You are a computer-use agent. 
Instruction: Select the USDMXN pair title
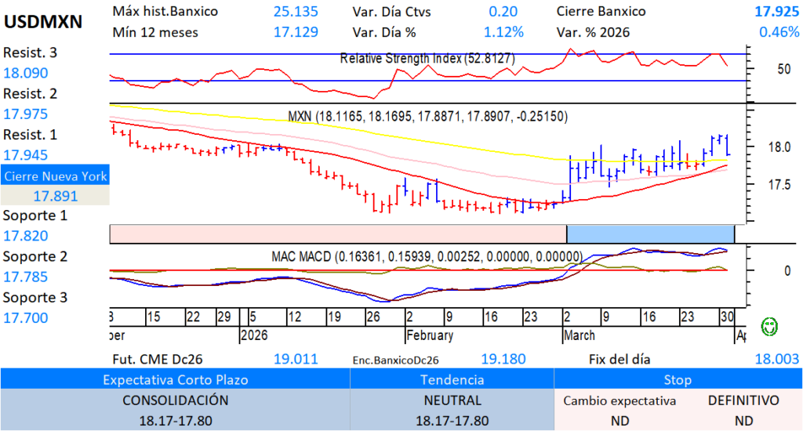click(43, 22)
